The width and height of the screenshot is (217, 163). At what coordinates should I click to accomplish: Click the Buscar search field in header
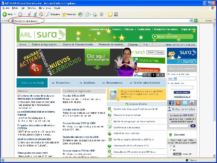coord(172,37)
